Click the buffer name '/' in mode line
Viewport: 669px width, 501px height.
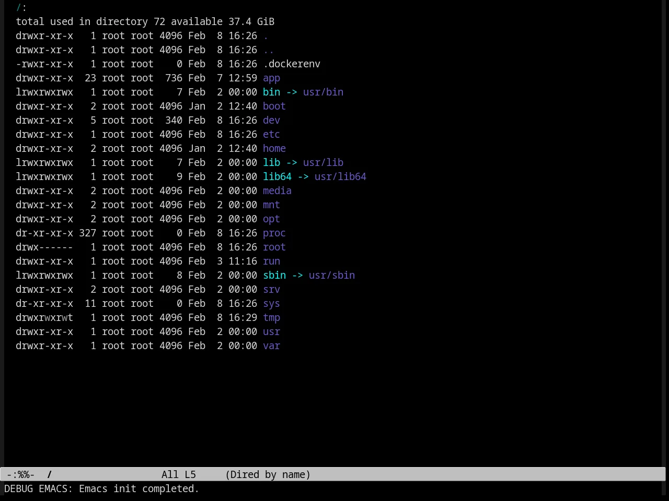pos(50,474)
